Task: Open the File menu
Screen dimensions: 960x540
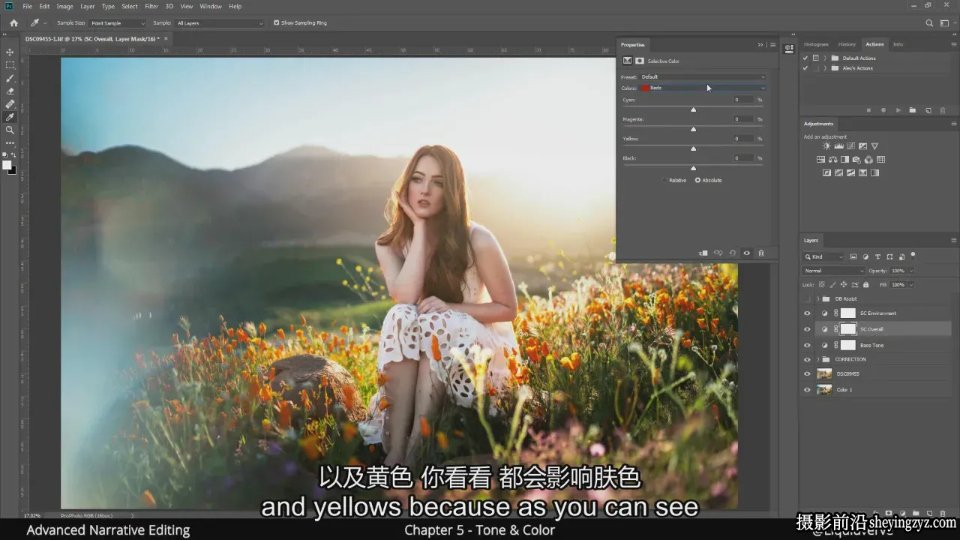Action: tap(28, 6)
